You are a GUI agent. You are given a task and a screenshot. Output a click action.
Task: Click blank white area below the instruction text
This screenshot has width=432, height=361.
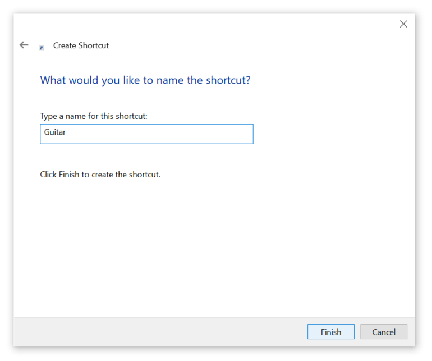click(213, 247)
